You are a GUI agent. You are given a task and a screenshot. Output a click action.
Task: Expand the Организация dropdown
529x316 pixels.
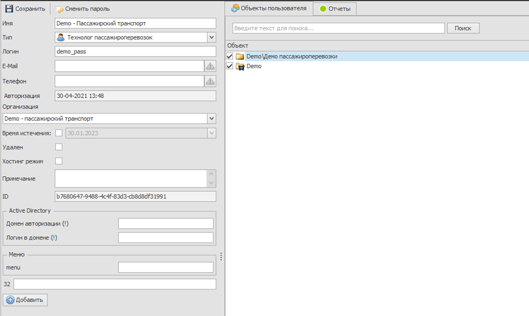tap(211, 119)
